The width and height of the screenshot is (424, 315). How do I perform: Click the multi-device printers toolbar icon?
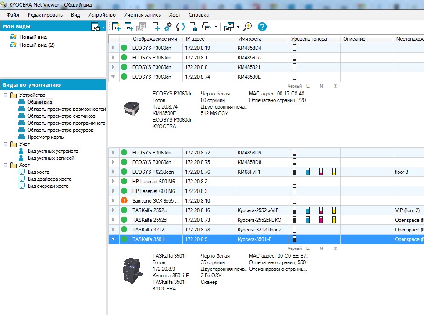click(x=207, y=27)
